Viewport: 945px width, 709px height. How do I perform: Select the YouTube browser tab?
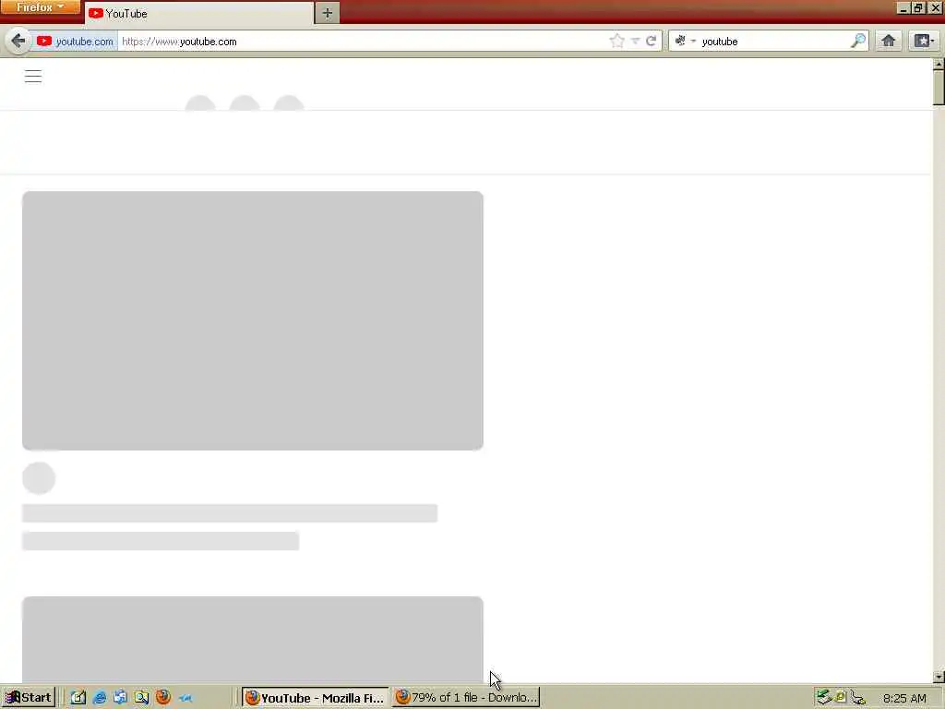pos(199,13)
